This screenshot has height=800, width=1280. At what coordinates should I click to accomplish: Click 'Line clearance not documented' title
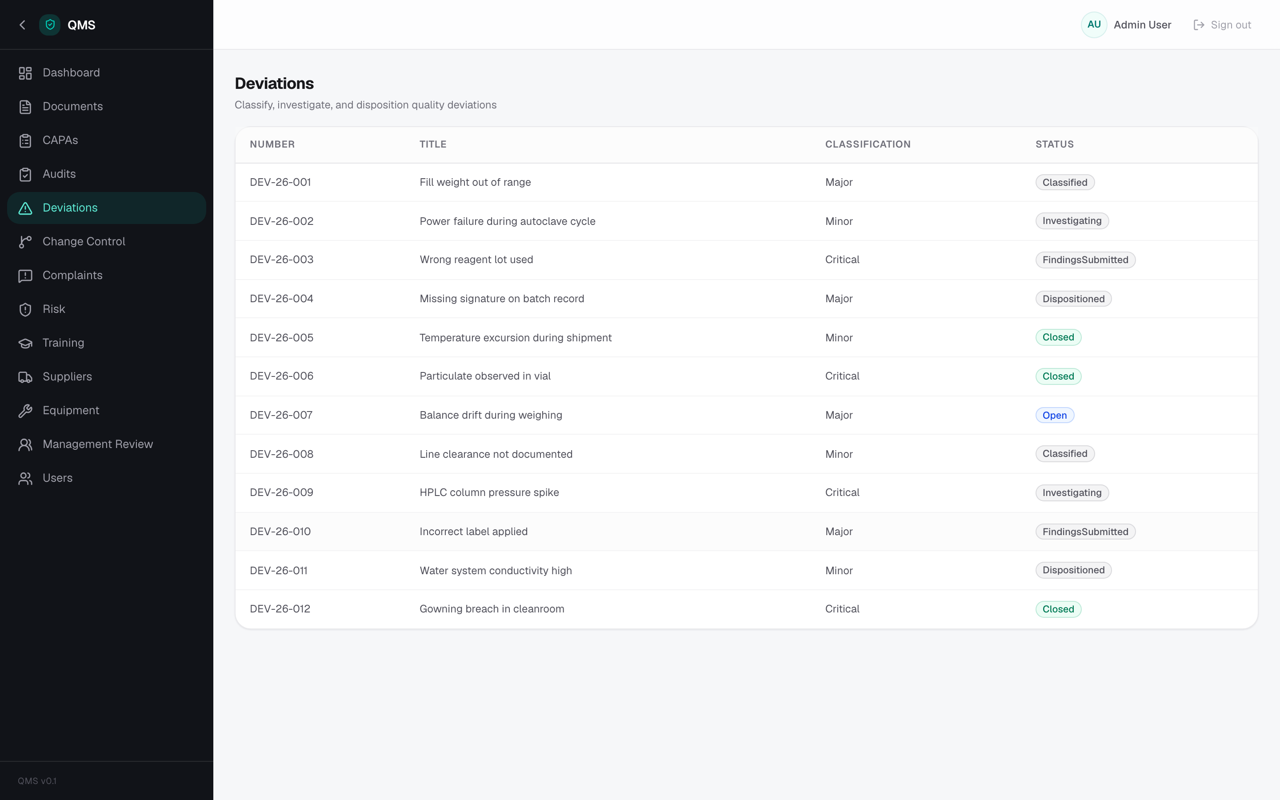[x=496, y=454]
